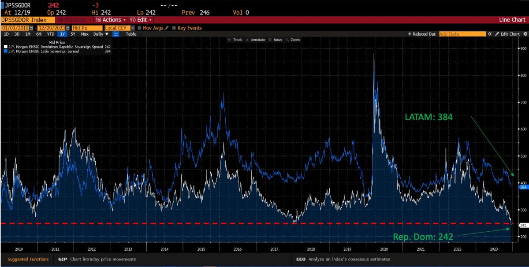Viewport: 529px width, 267px height.
Task: Enable the Mov Avgs checkbox
Action: tap(139, 28)
